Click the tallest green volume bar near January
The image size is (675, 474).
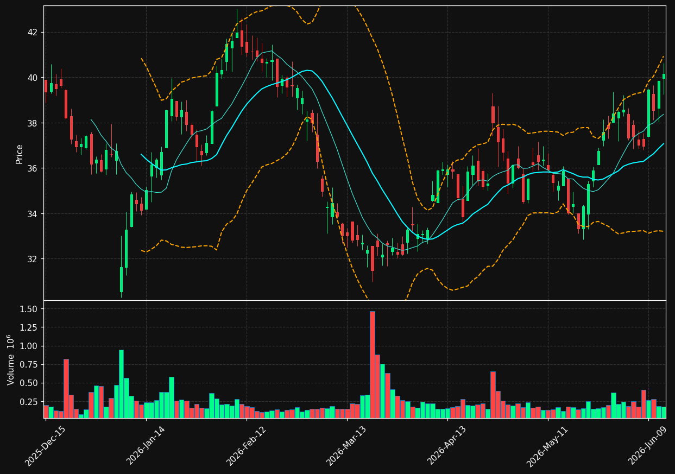coord(121,384)
